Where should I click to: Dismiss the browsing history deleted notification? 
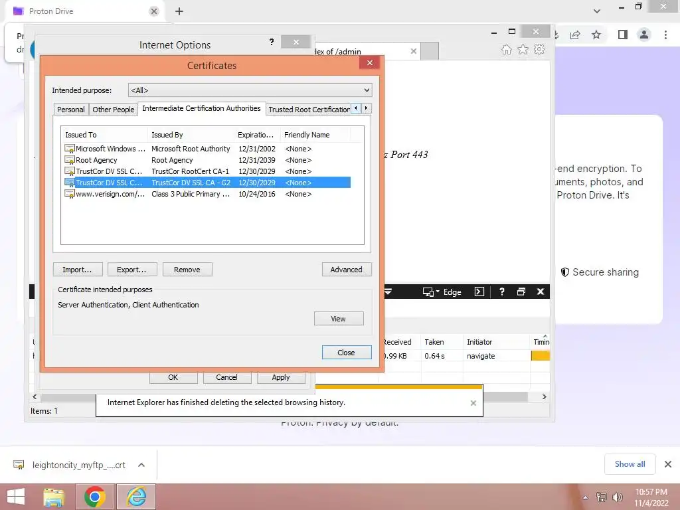(x=473, y=403)
